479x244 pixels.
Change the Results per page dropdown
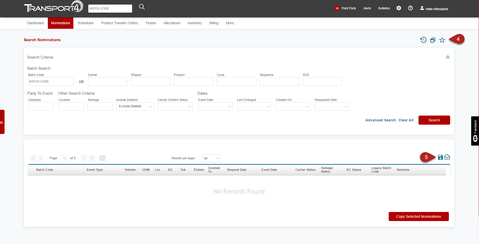(x=211, y=158)
